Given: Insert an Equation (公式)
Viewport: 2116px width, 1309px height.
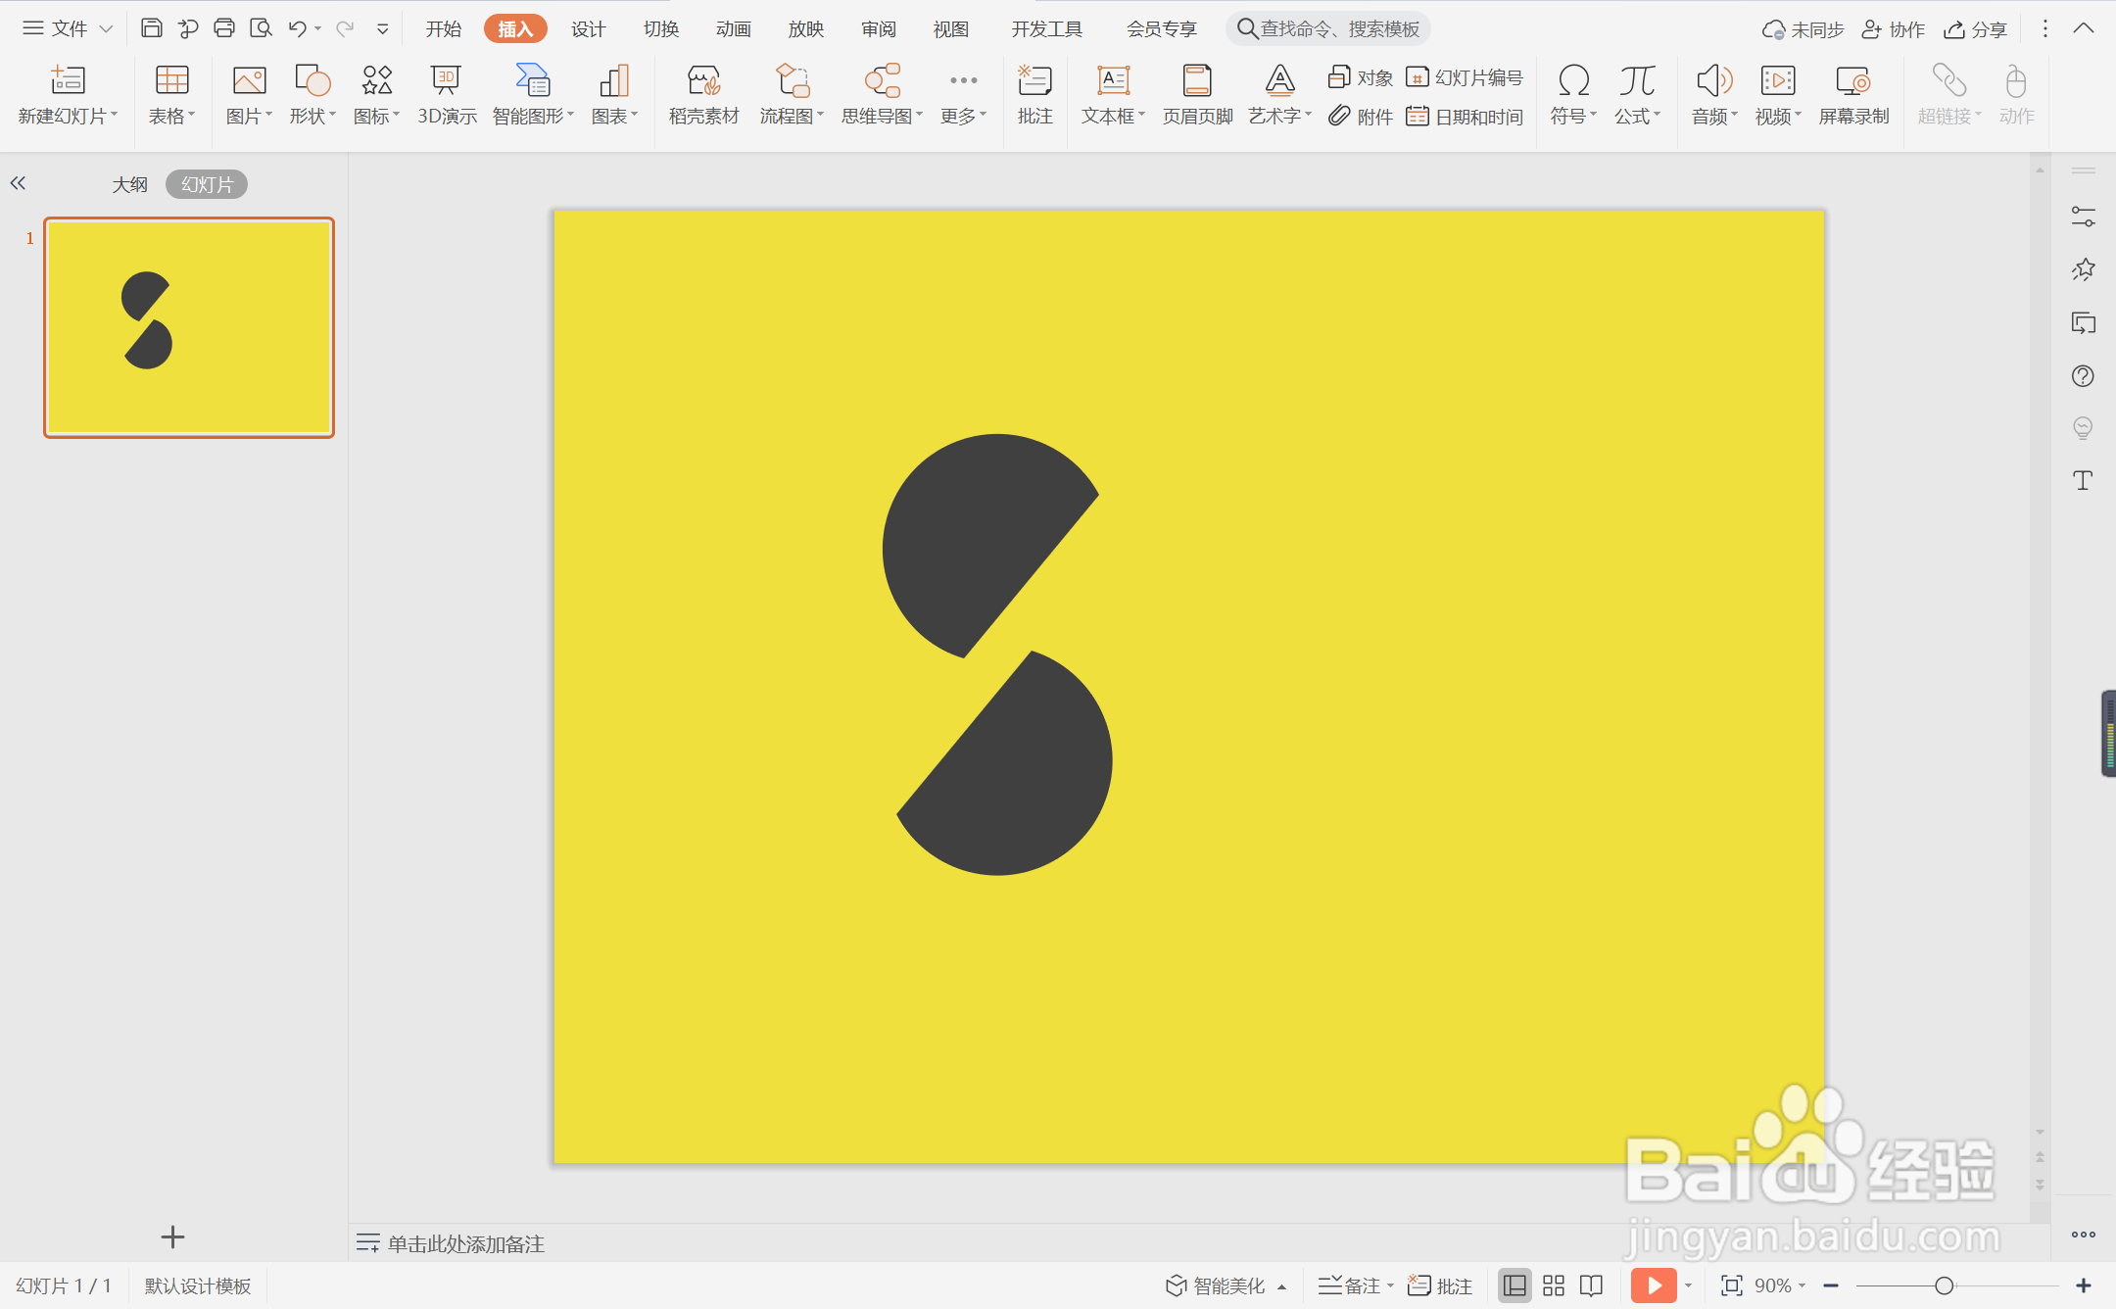Looking at the screenshot, I should point(1637,95).
